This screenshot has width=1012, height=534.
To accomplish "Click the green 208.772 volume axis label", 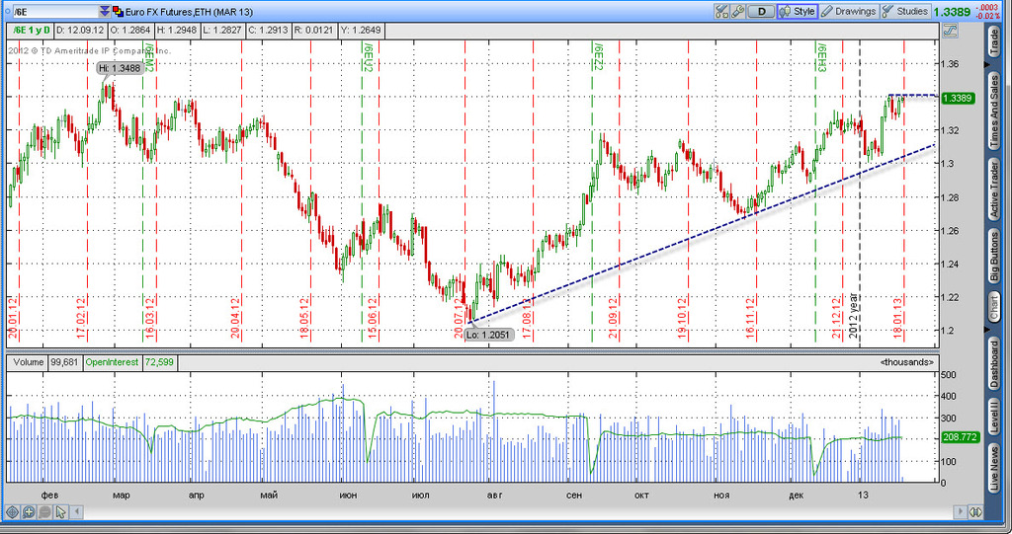I will [x=961, y=437].
